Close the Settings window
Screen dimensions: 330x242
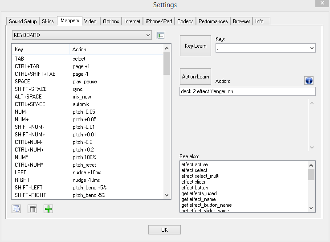(x=322, y=4)
